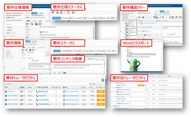Switch to the 属性 tab in 要件仕様情報 panel

pyautogui.click(x=28, y=21)
